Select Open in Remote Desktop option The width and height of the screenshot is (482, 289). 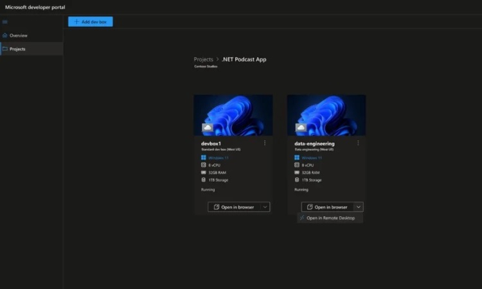[x=330, y=218]
